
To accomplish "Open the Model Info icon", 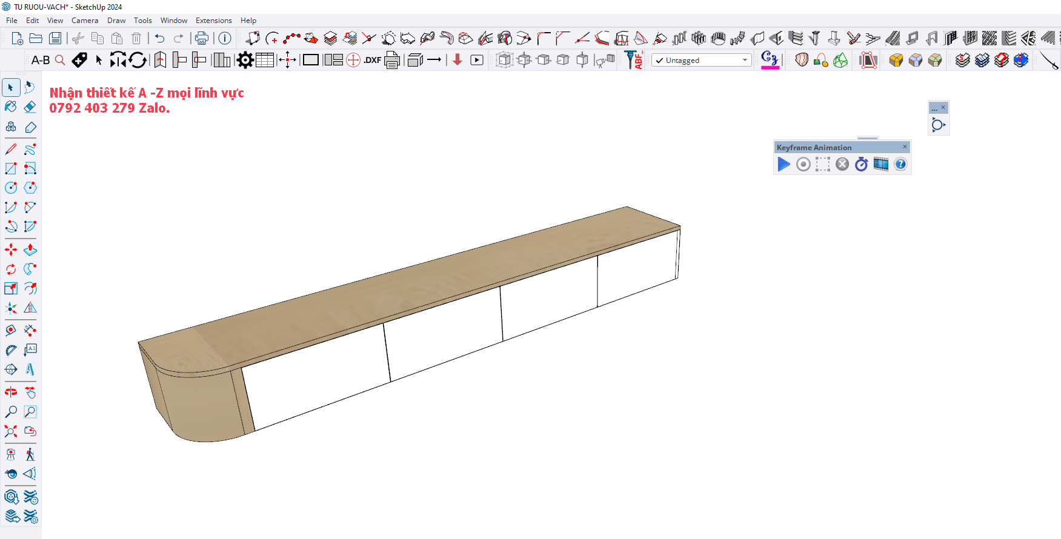I will (x=225, y=38).
